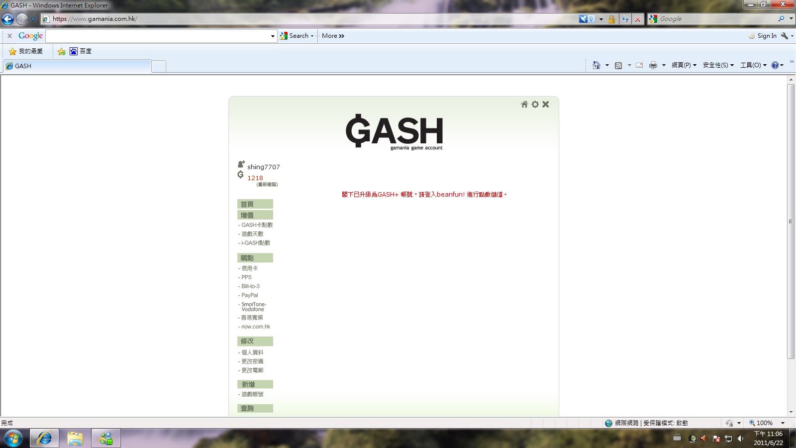
Task: Click Sign In on Google toolbar
Action: click(766, 36)
